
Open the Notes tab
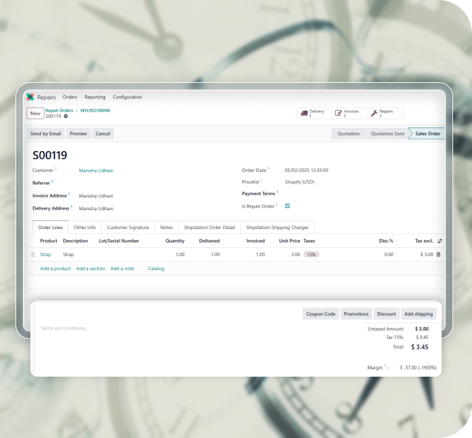[167, 228]
